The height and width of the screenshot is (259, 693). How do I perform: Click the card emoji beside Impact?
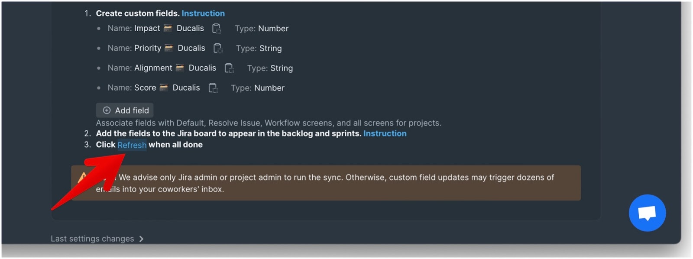pyautogui.click(x=168, y=28)
